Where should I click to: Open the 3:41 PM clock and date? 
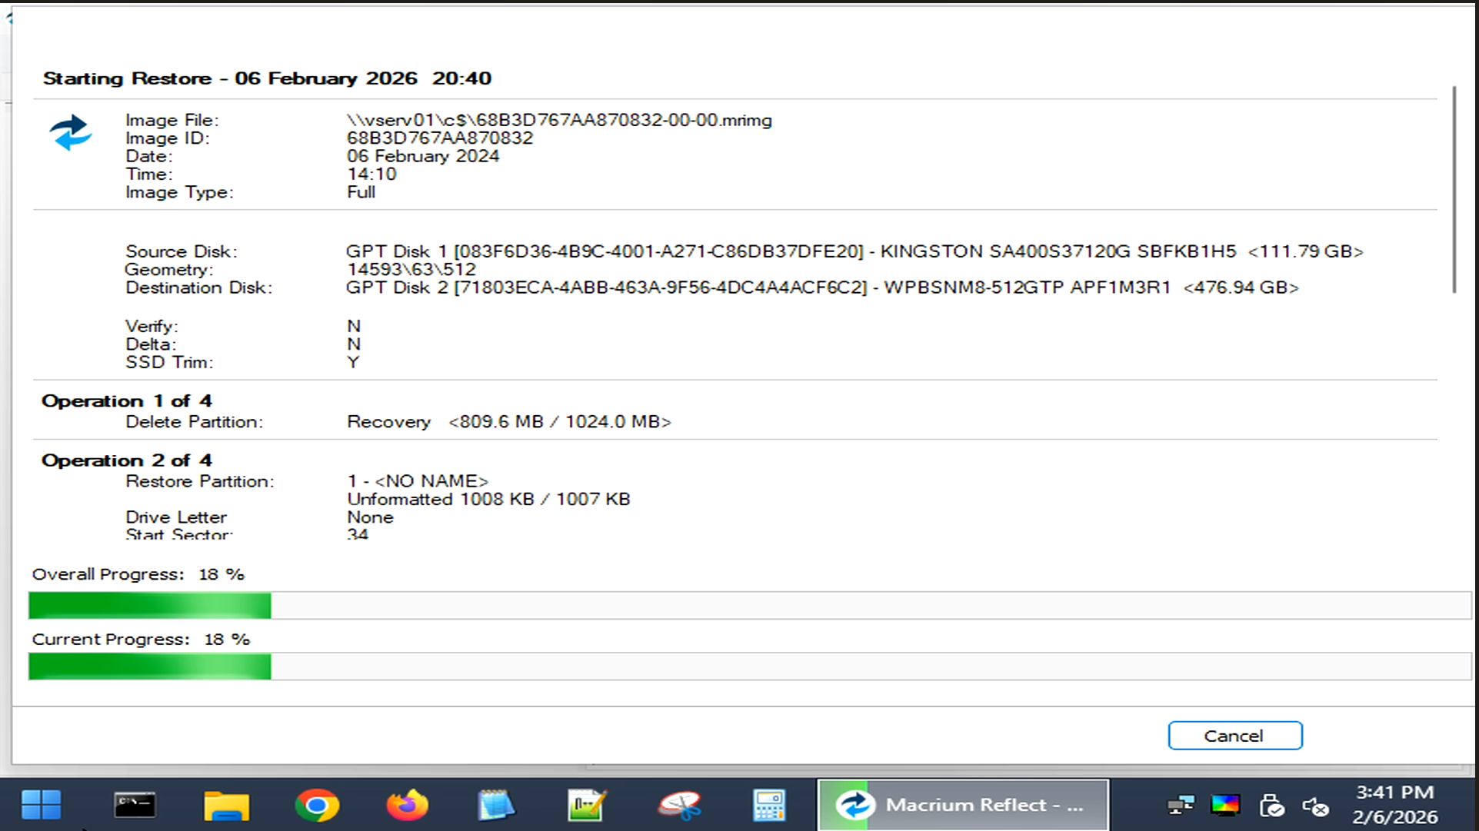1394,804
